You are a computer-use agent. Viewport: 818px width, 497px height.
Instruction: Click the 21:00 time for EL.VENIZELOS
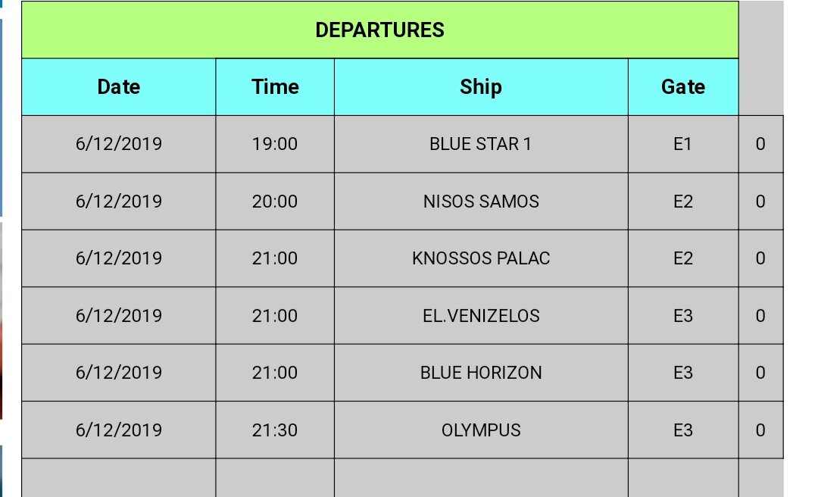click(x=275, y=316)
